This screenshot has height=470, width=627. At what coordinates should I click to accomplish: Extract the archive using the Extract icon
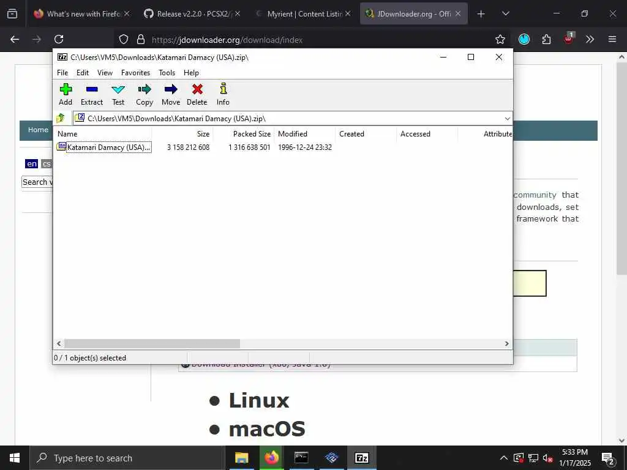tap(92, 95)
